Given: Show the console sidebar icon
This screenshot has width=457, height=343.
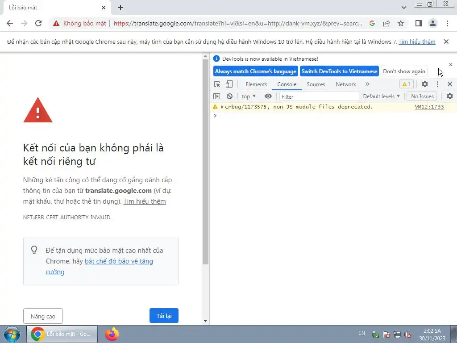Looking at the screenshot, I should coord(216,96).
